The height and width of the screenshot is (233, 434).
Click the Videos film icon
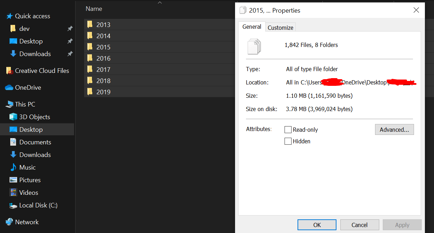click(13, 193)
